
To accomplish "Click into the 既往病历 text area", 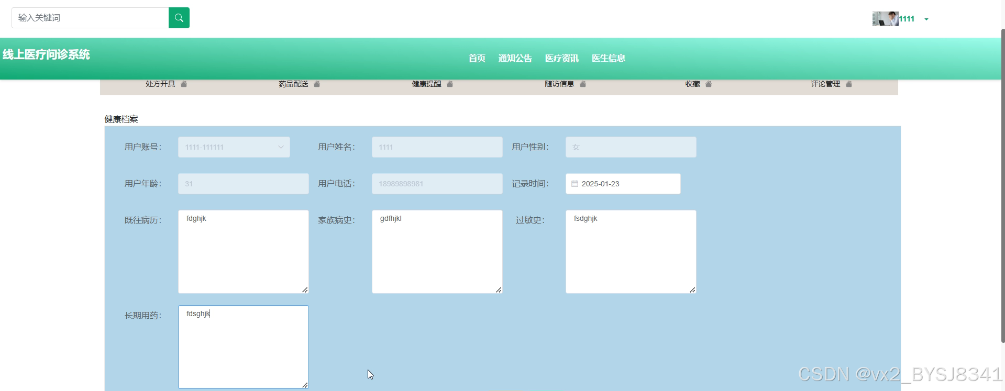I will click(244, 252).
